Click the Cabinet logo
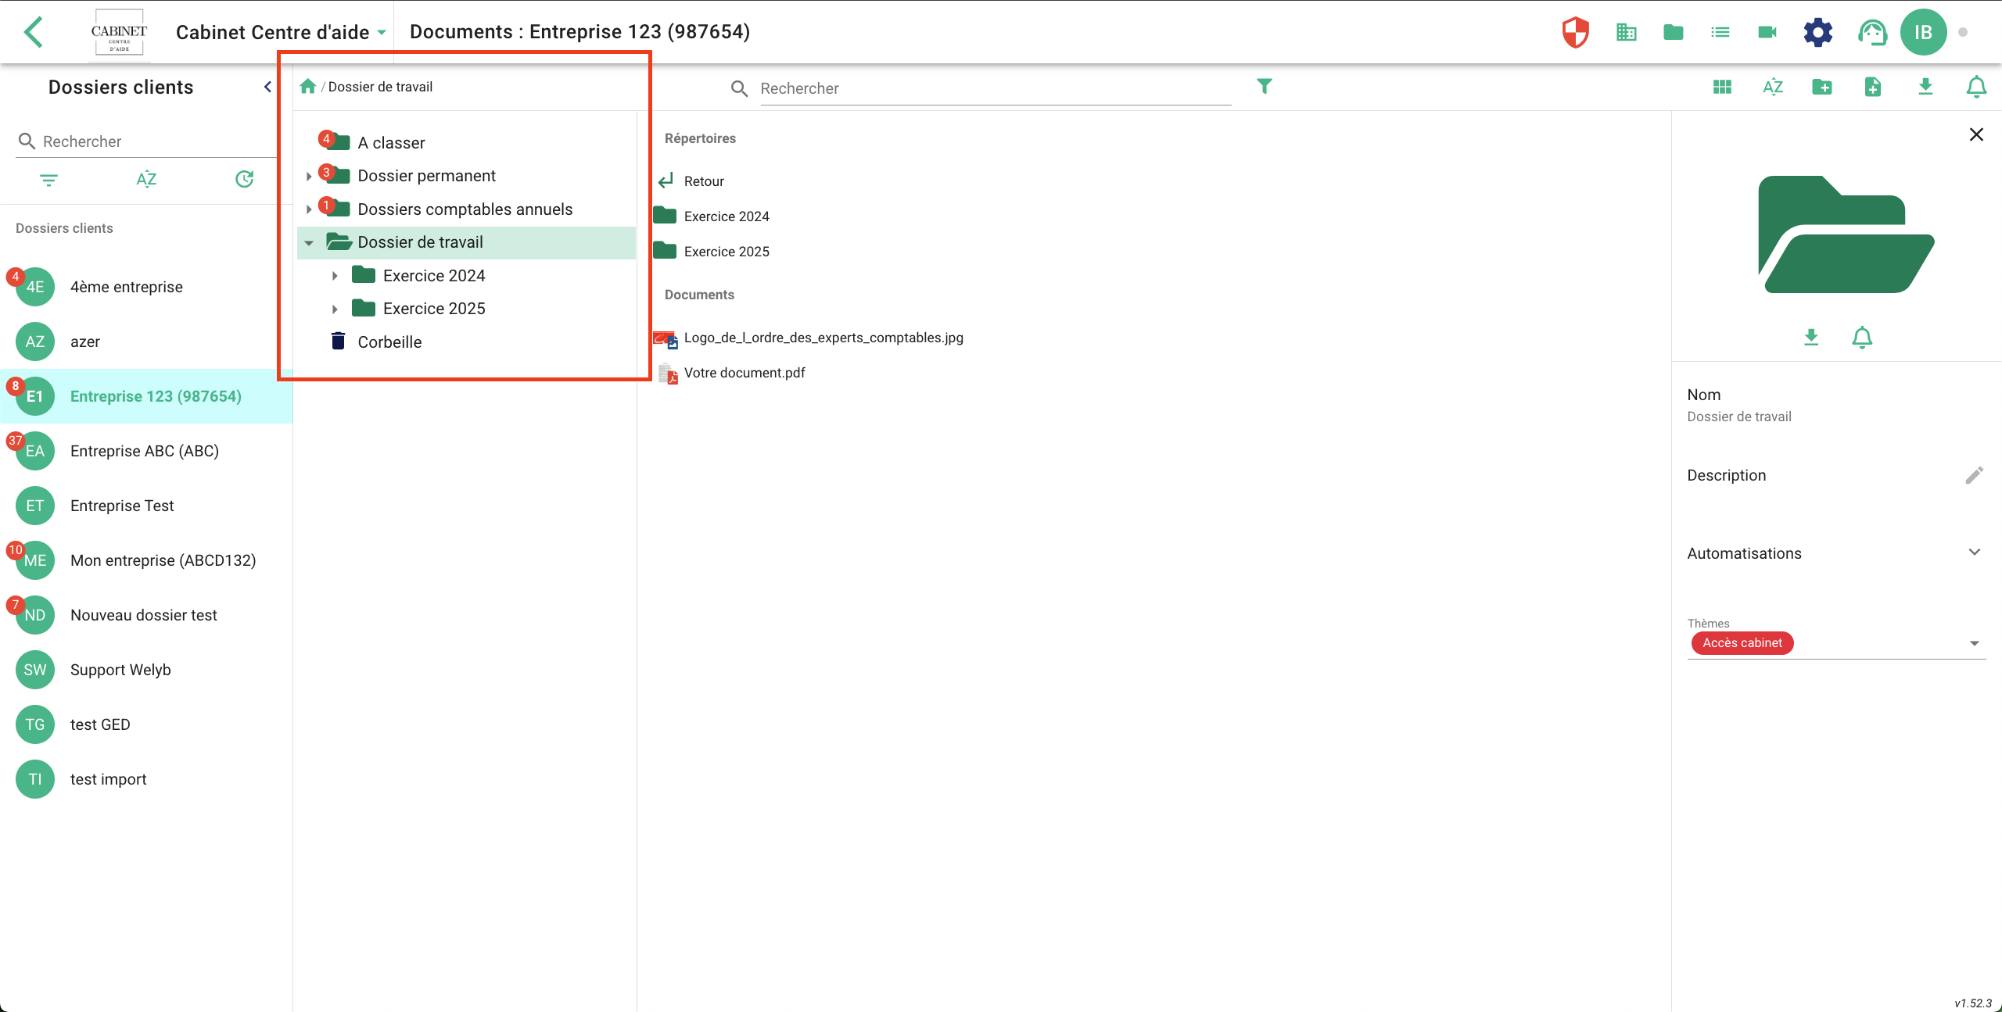The height and width of the screenshot is (1012, 2002). [x=119, y=32]
